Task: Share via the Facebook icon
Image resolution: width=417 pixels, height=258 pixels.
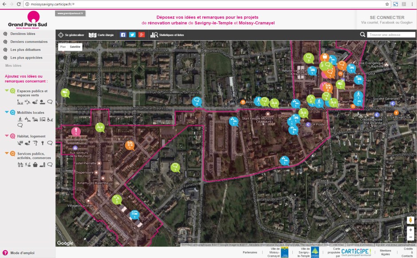Action: pyautogui.click(x=123, y=35)
